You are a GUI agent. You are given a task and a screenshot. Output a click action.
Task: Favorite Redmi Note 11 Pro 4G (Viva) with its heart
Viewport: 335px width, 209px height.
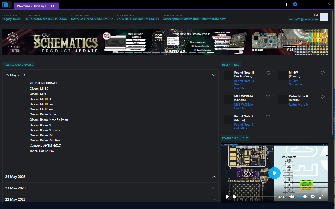point(268,73)
